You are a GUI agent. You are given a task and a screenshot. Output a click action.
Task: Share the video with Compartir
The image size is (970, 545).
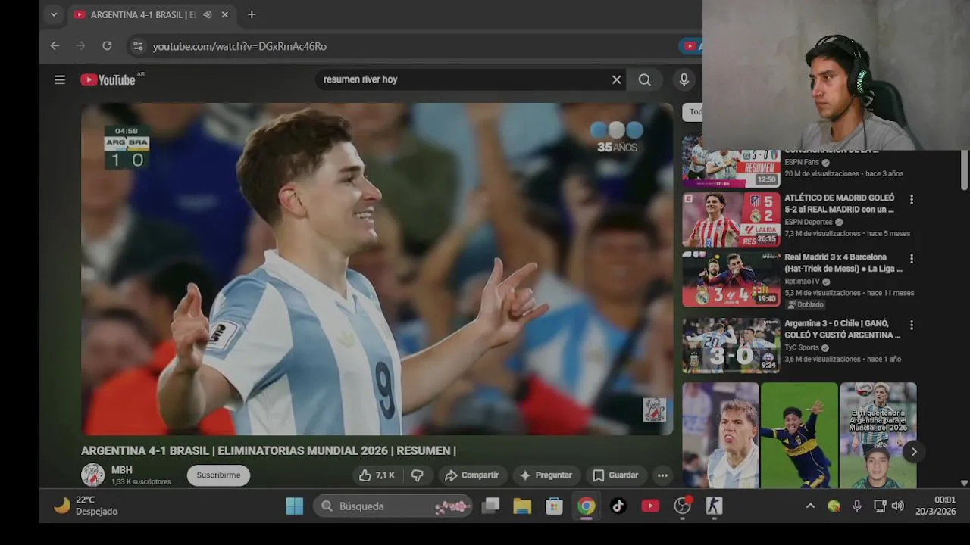472,475
